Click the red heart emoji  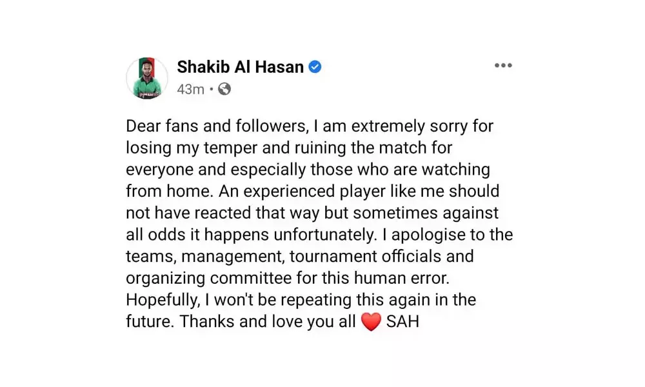(371, 322)
